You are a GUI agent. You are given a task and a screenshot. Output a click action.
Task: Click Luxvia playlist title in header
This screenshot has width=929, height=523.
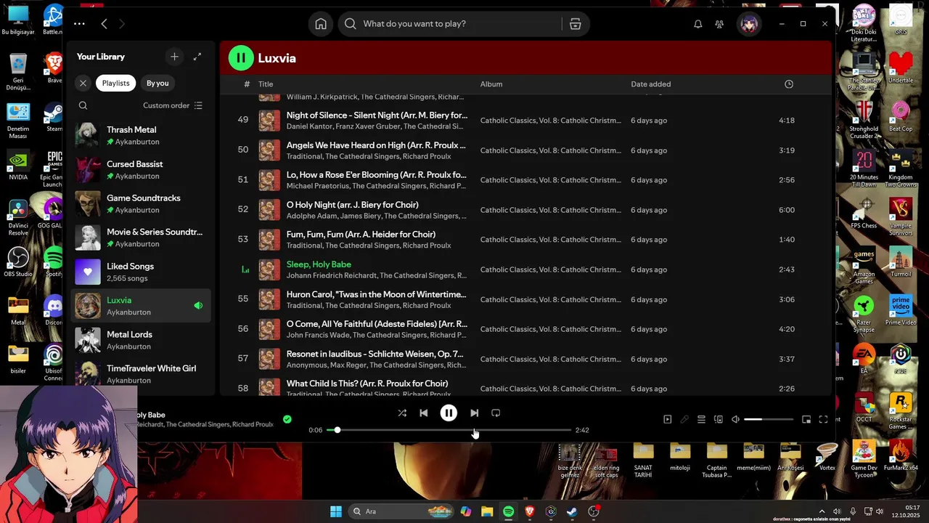coord(277,58)
